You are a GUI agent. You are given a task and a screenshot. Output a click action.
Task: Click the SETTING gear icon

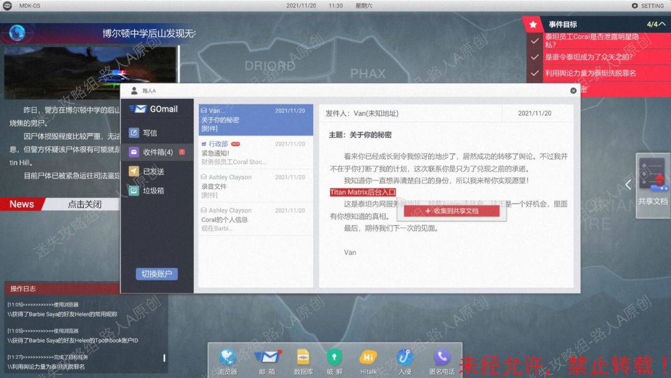click(634, 6)
